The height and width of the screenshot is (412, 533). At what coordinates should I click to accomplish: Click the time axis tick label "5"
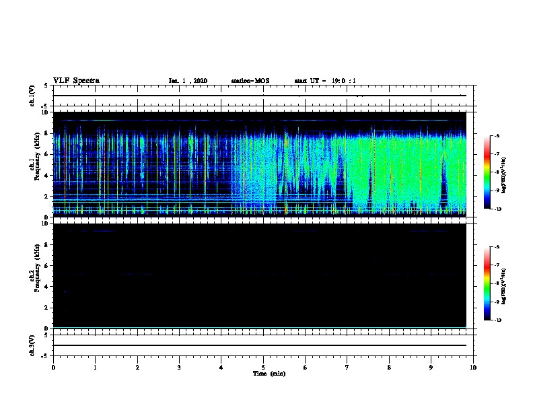(263, 368)
